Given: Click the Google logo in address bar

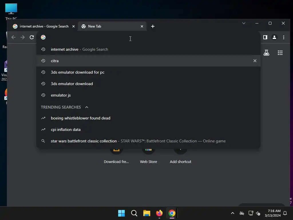Looking at the screenshot, I should coord(43,37).
